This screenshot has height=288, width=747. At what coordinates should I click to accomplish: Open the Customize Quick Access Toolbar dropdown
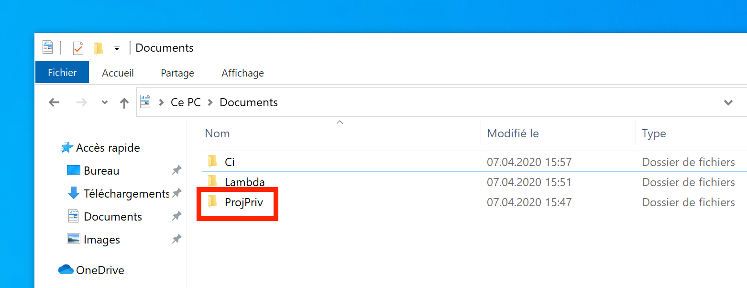(117, 48)
